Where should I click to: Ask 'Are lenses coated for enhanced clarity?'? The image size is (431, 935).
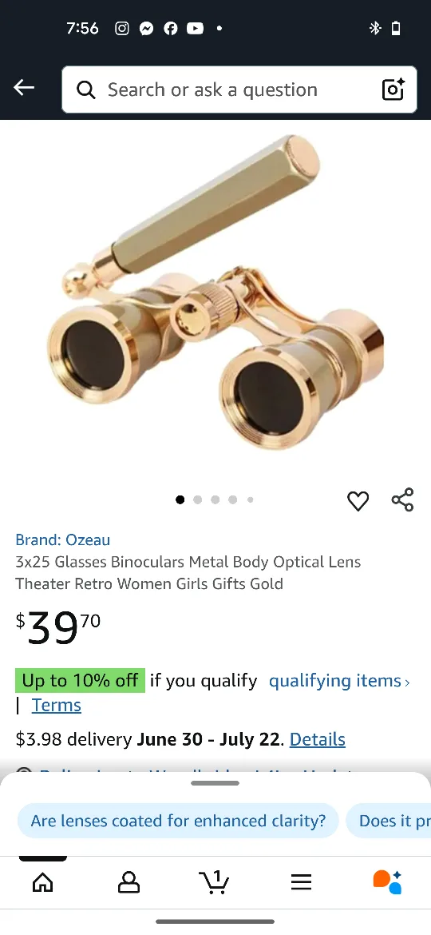pyautogui.click(x=178, y=821)
